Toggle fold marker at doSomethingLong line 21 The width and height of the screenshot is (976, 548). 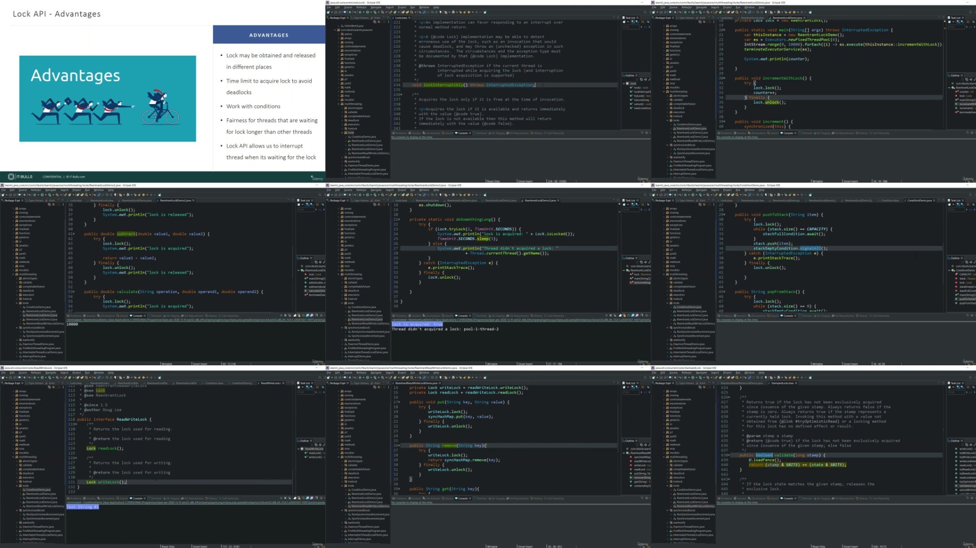coord(399,220)
